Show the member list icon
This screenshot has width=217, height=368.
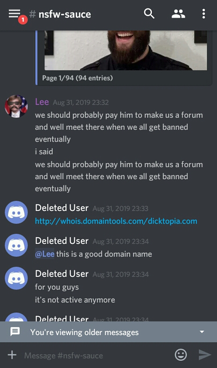(x=178, y=14)
